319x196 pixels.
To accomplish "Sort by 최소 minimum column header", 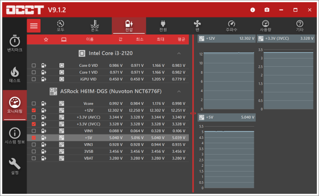I will click(x=139, y=39).
